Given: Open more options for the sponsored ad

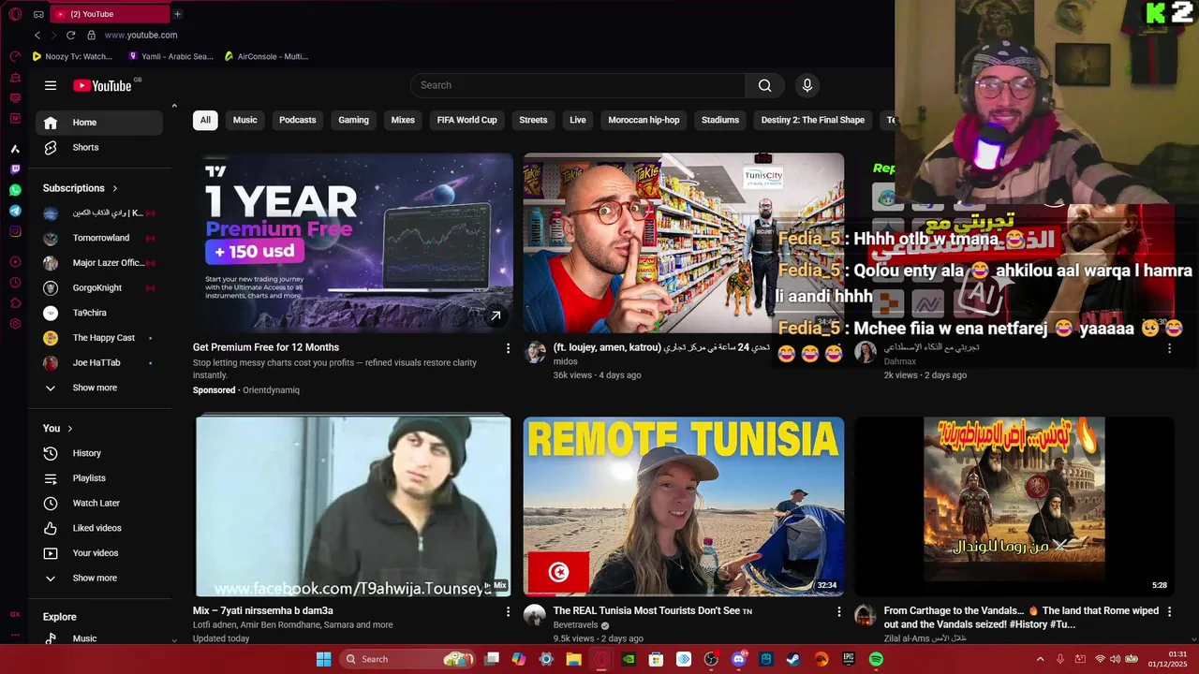Looking at the screenshot, I should point(509,348).
